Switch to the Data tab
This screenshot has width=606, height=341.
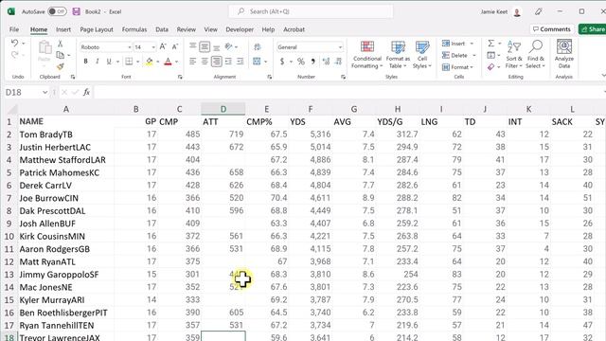pyautogui.click(x=162, y=29)
